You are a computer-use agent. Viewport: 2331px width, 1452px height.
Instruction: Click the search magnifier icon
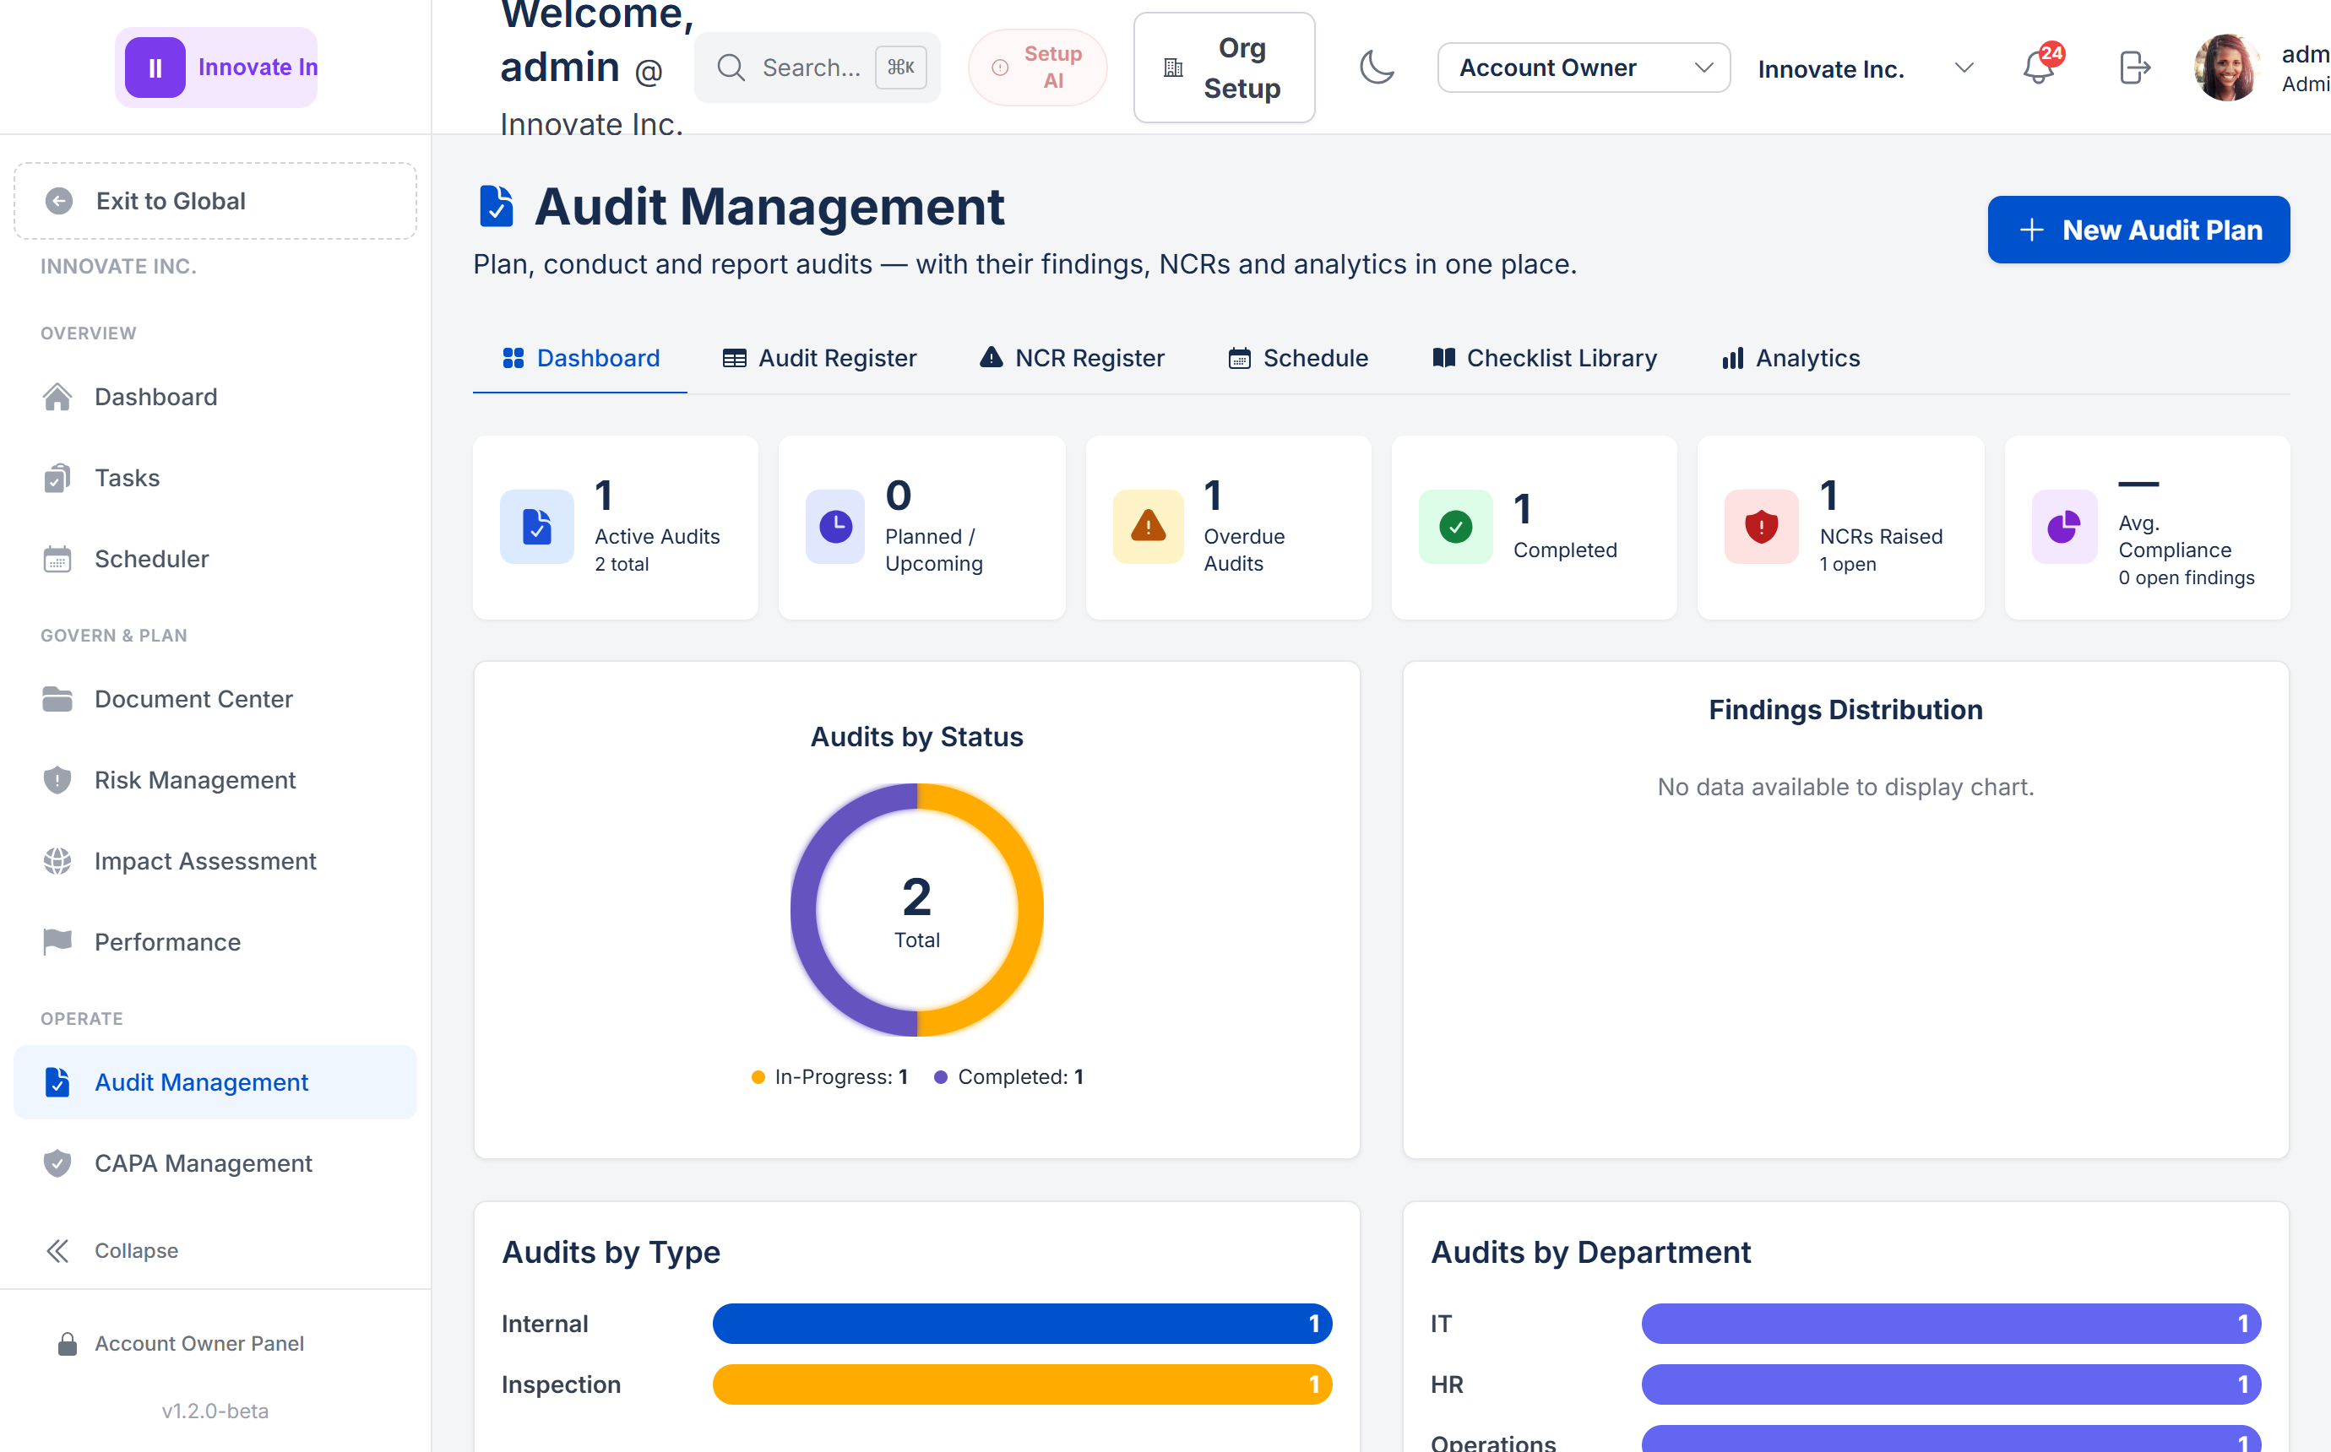[x=731, y=68]
